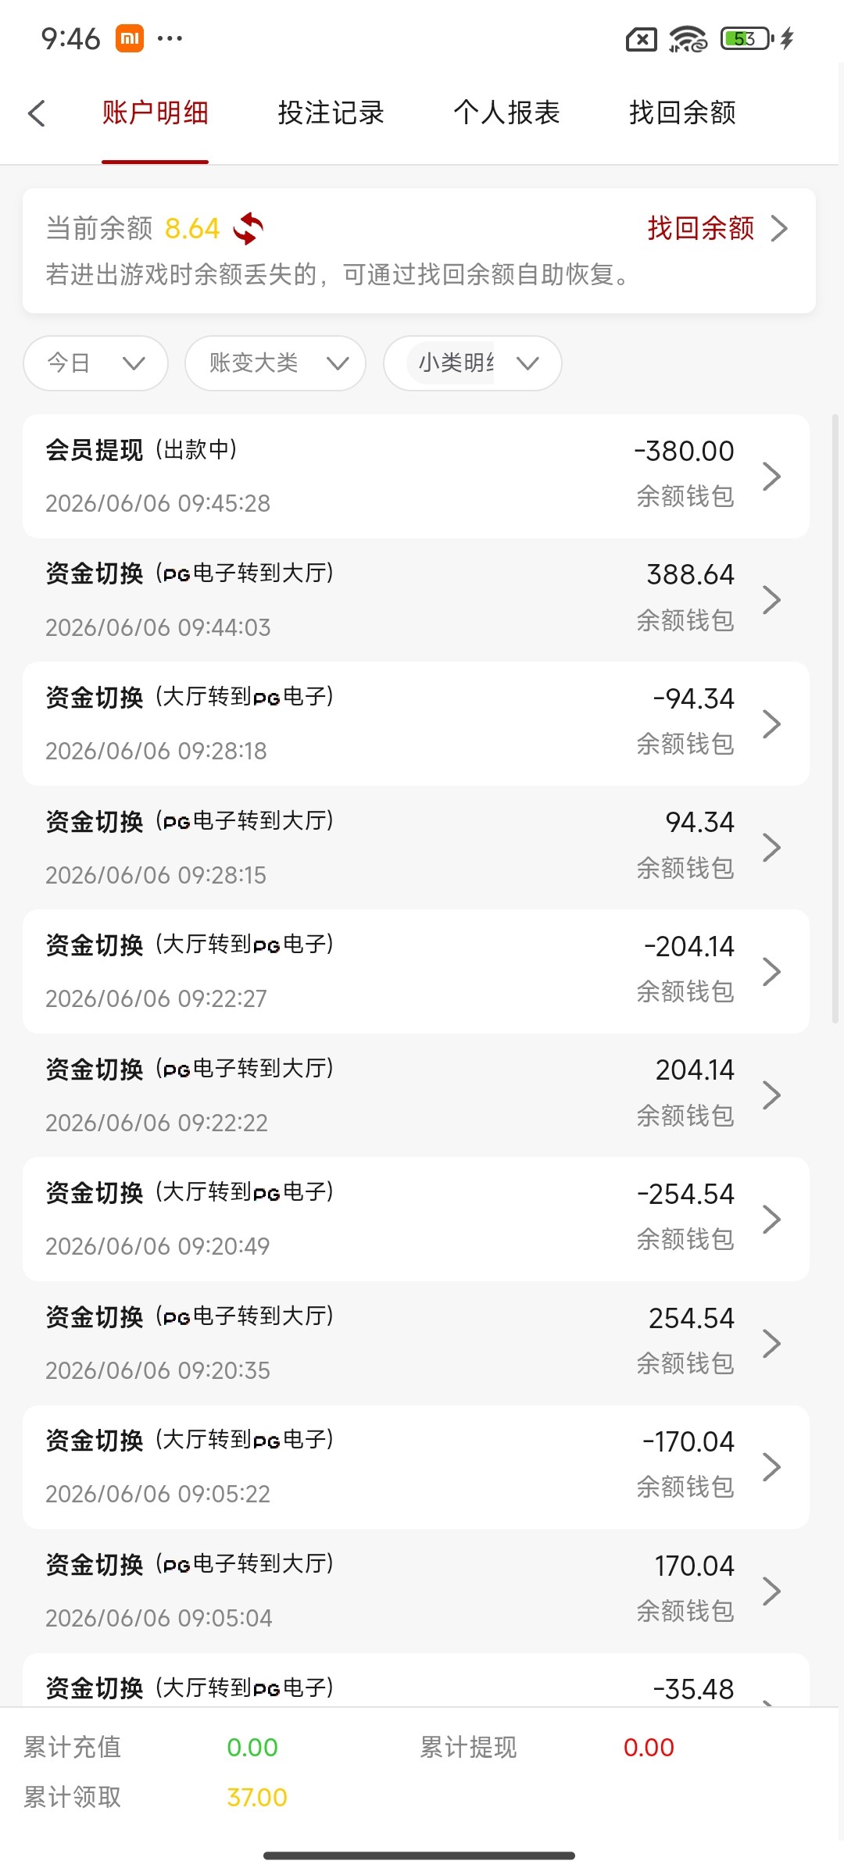Open details arrow for -204.14 transfer entry

click(771, 971)
